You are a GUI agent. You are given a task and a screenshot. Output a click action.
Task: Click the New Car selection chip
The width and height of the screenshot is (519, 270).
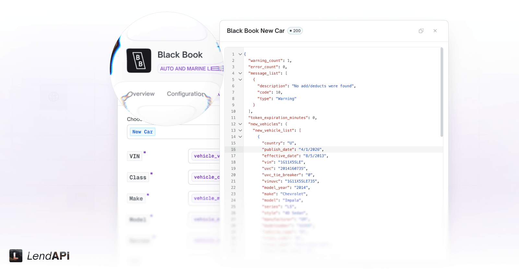coord(143,132)
